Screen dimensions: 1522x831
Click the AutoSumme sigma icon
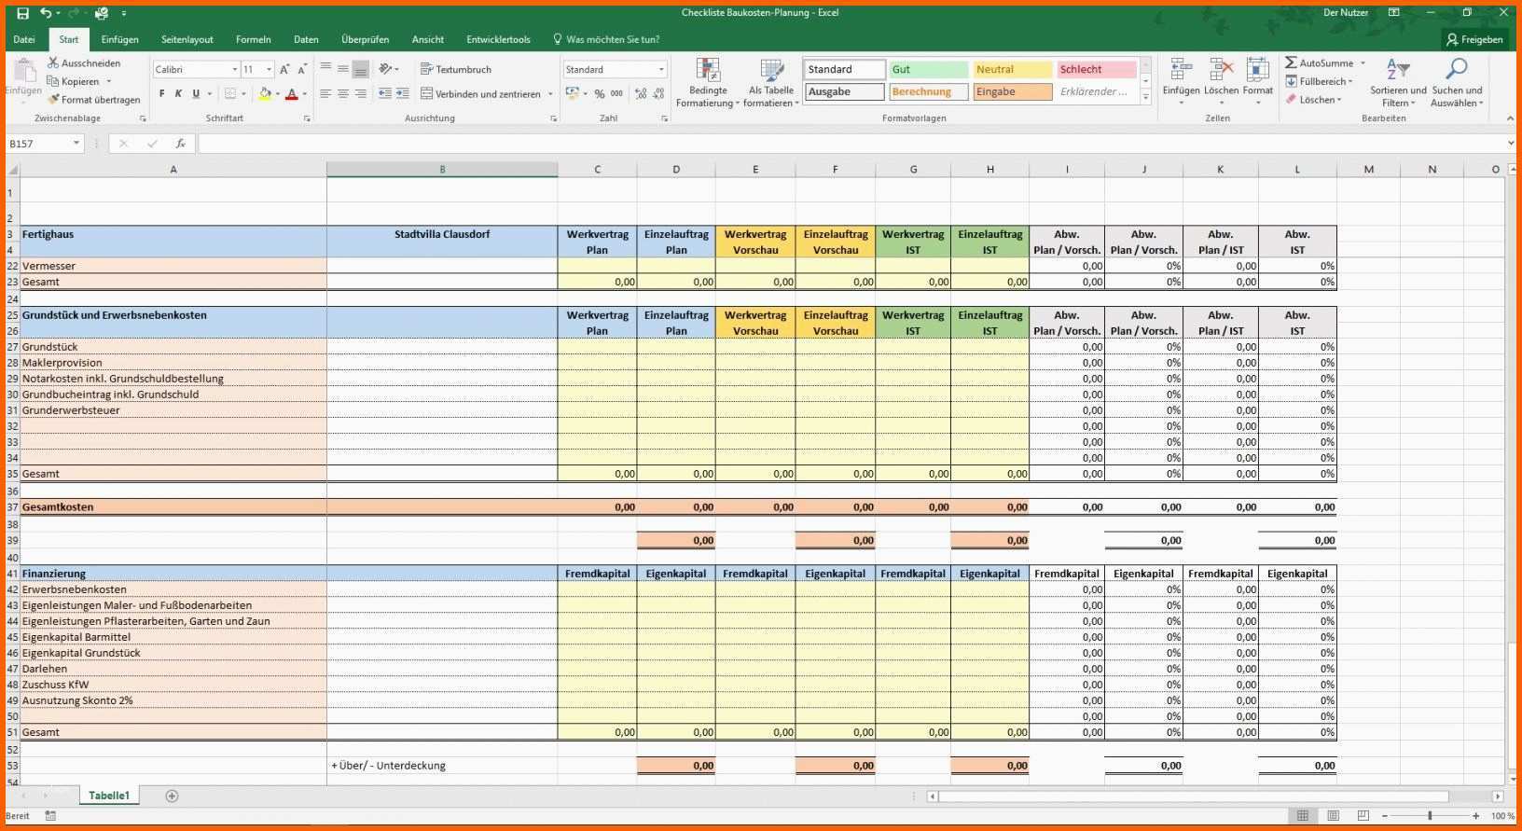point(1291,62)
